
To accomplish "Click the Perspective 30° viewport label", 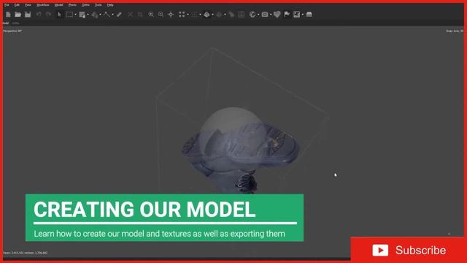I will click(12, 31).
